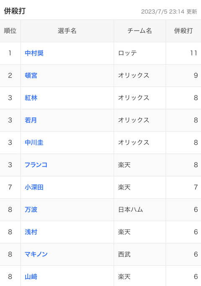Open player link フランコ

tap(36, 165)
